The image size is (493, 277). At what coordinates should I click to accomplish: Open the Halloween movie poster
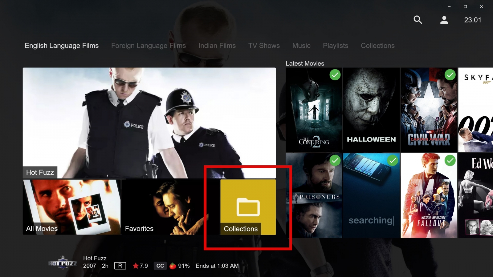pos(371,110)
